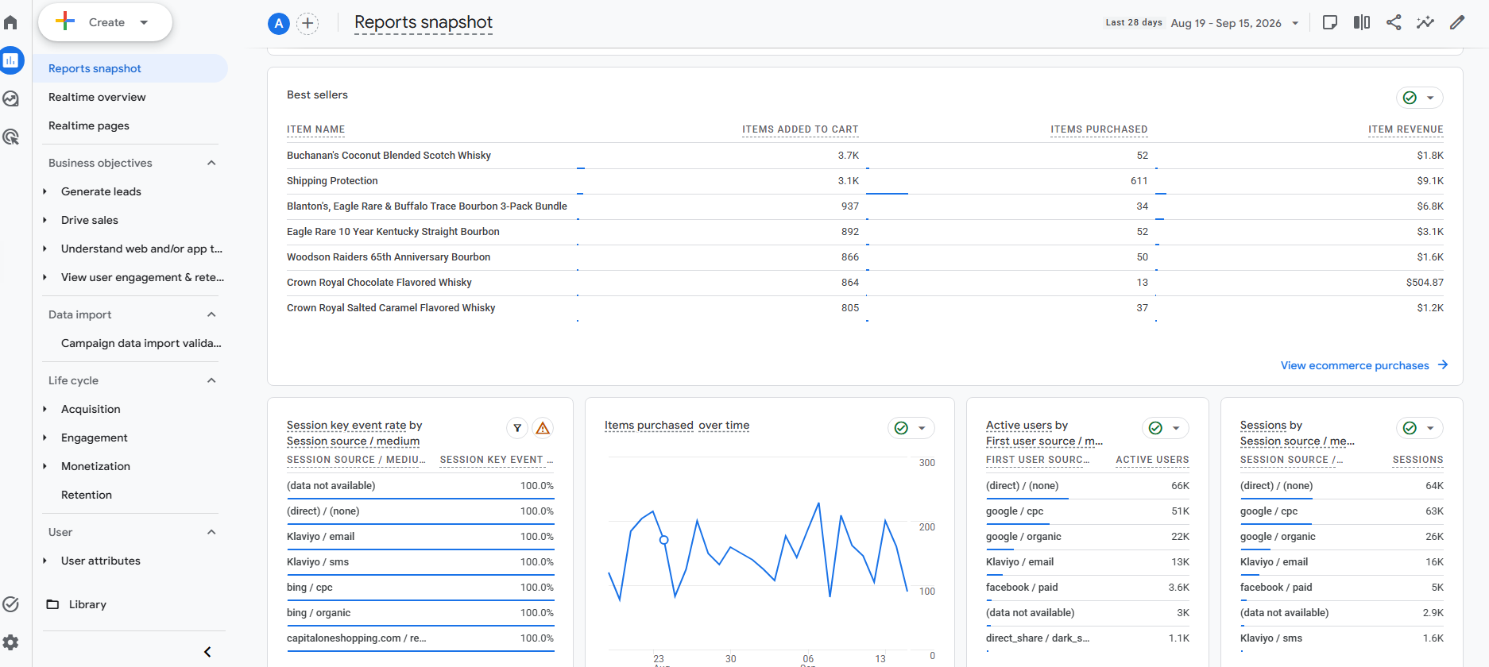Click the ITEM REVENUE column header

[x=1406, y=129]
